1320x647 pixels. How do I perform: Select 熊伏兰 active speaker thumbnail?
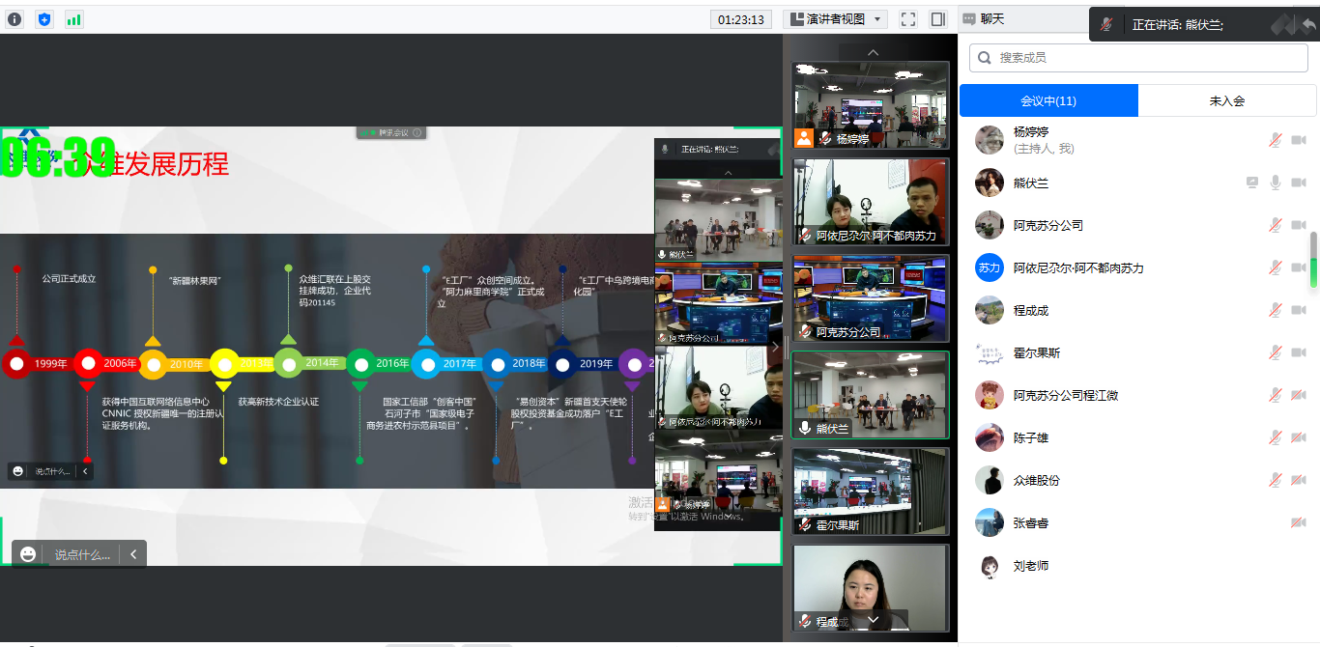pyautogui.click(x=871, y=395)
